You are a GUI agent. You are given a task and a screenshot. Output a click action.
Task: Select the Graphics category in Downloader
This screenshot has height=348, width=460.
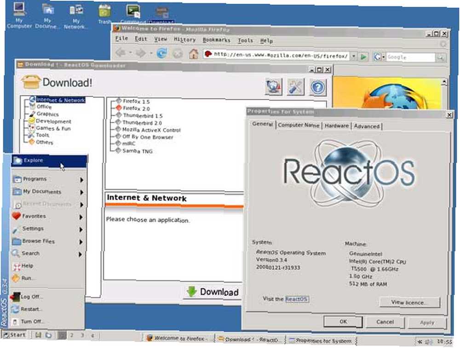(47, 114)
